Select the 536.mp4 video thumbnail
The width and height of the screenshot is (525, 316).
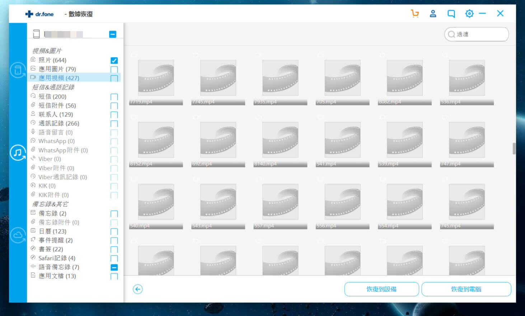467,78
